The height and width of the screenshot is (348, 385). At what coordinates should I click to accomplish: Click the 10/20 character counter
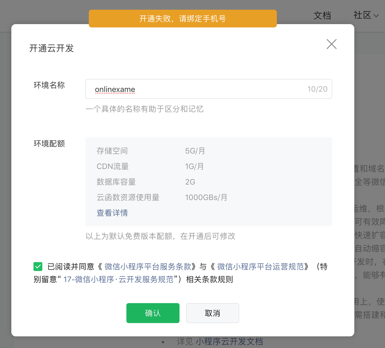pyautogui.click(x=317, y=89)
